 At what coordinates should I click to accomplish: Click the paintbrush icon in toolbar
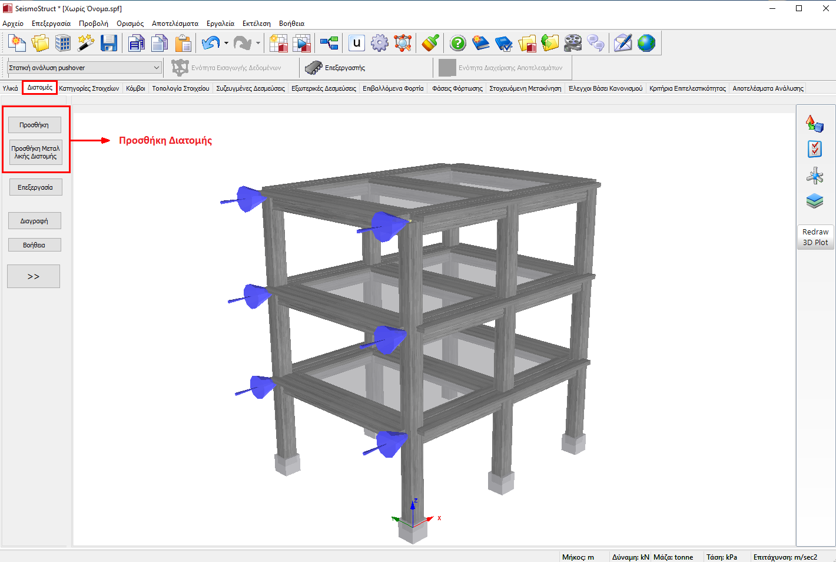click(430, 43)
